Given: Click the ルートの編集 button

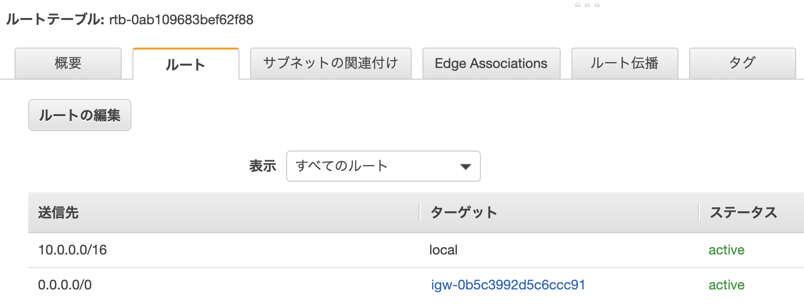Looking at the screenshot, I should pyautogui.click(x=79, y=115).
